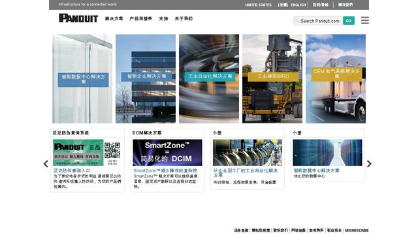Screen dimensions: 418x235
Task: Focus the Search Panduit.com field
Action: [318, 21]
